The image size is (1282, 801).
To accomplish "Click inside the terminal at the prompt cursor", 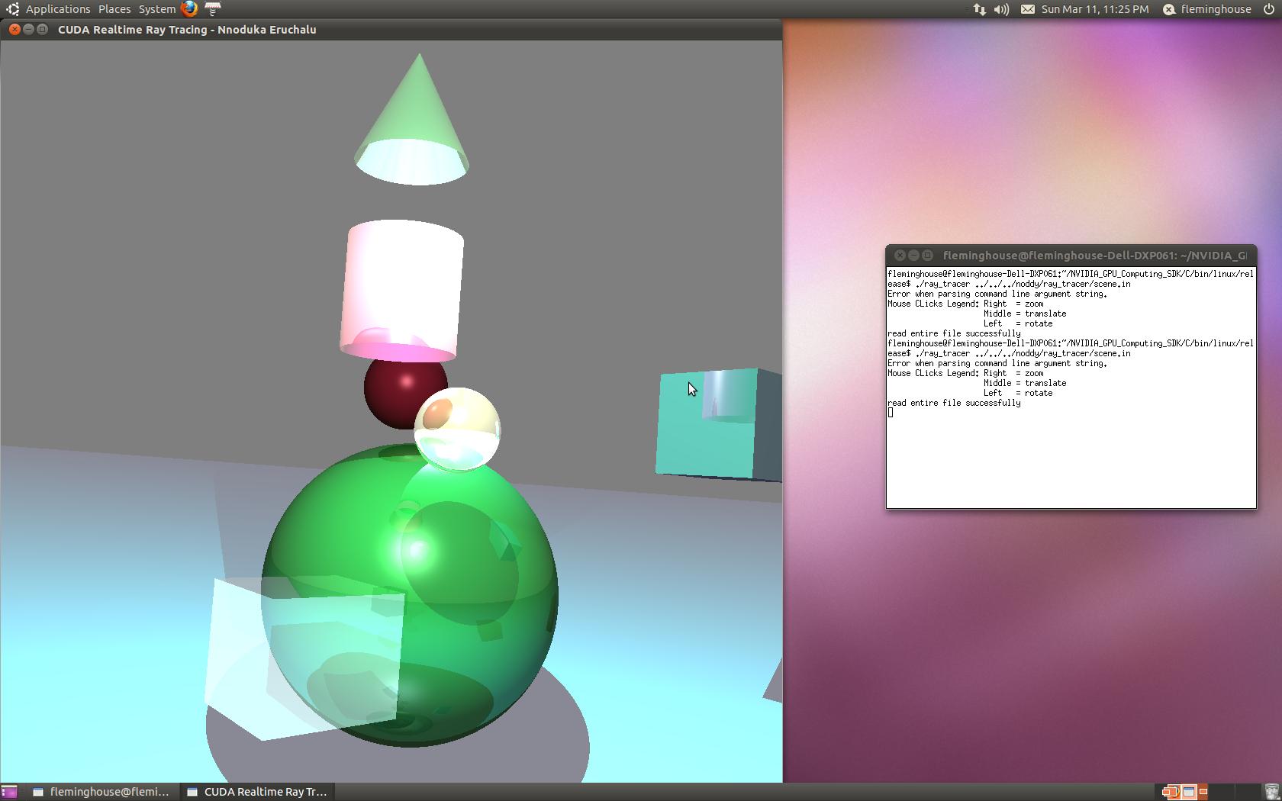I will [891, 413].
